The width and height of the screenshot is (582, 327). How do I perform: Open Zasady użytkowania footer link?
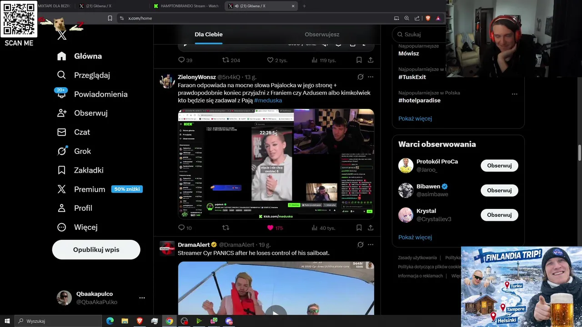(417, 258)
